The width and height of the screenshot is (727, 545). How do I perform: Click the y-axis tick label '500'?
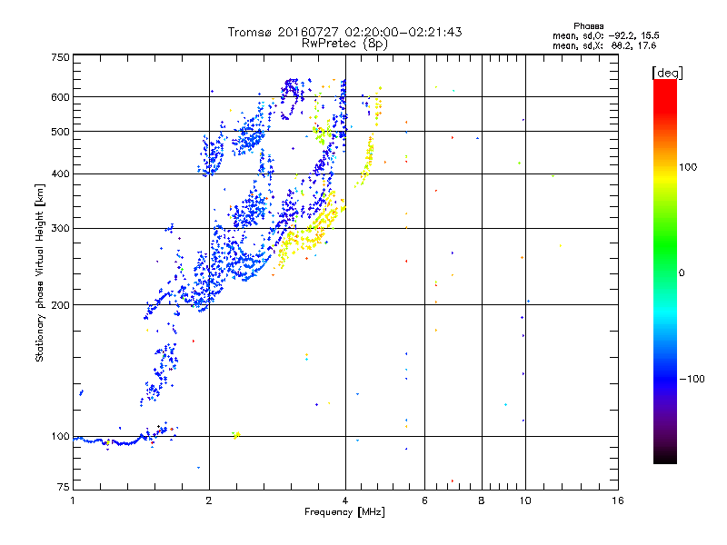[x=60, y=132]
